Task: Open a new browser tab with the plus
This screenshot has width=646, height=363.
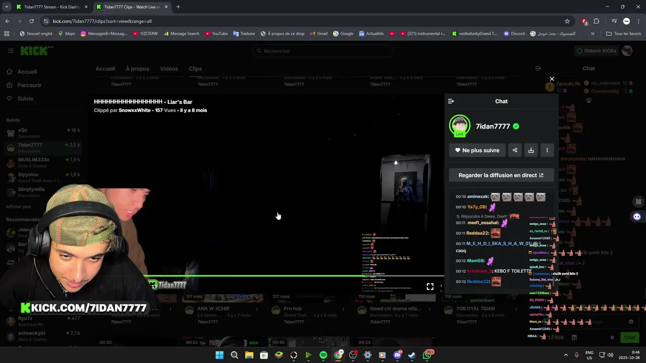Action: tap(178, 7)
